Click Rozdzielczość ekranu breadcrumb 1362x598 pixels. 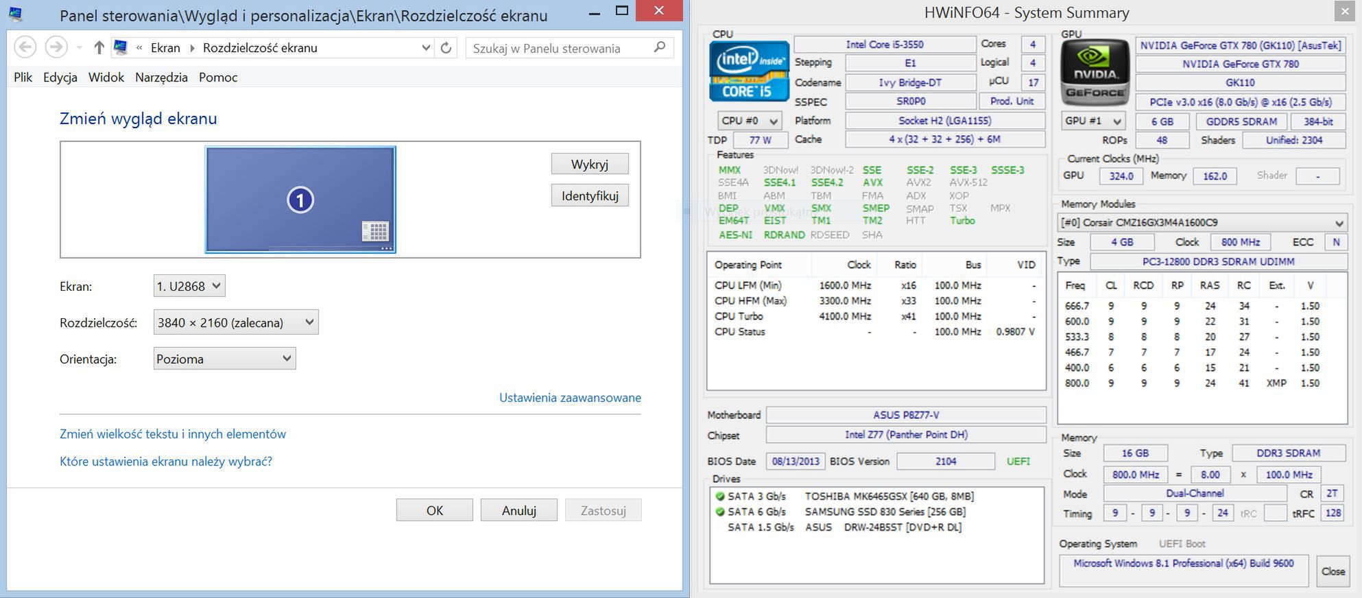pos(260,48)
